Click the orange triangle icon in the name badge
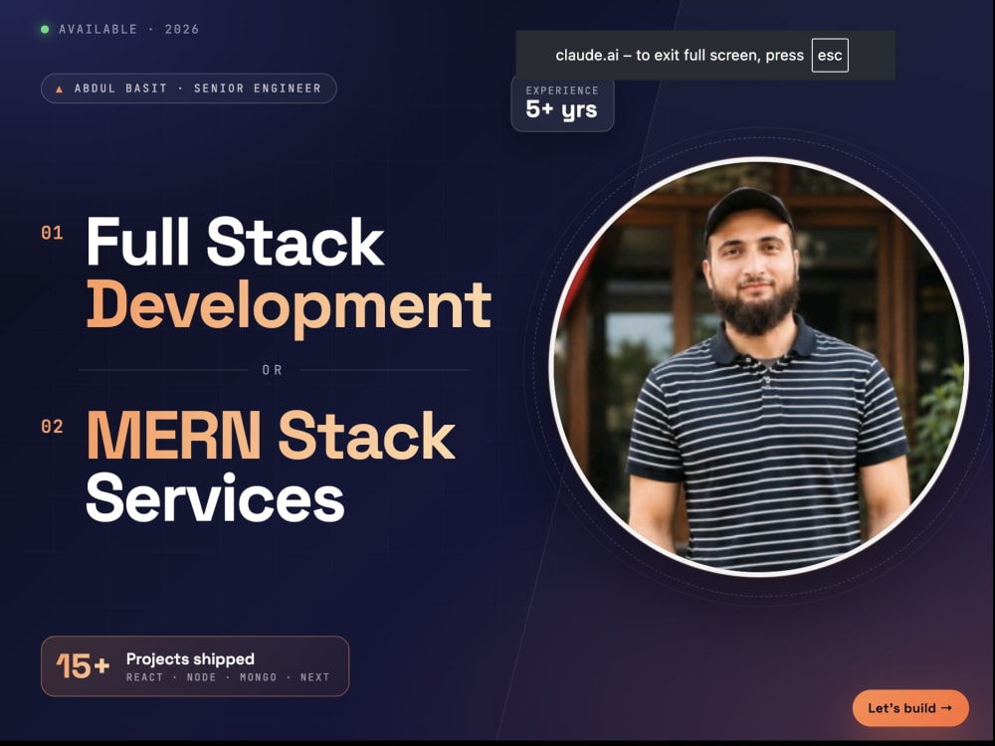 pos(59,89)
